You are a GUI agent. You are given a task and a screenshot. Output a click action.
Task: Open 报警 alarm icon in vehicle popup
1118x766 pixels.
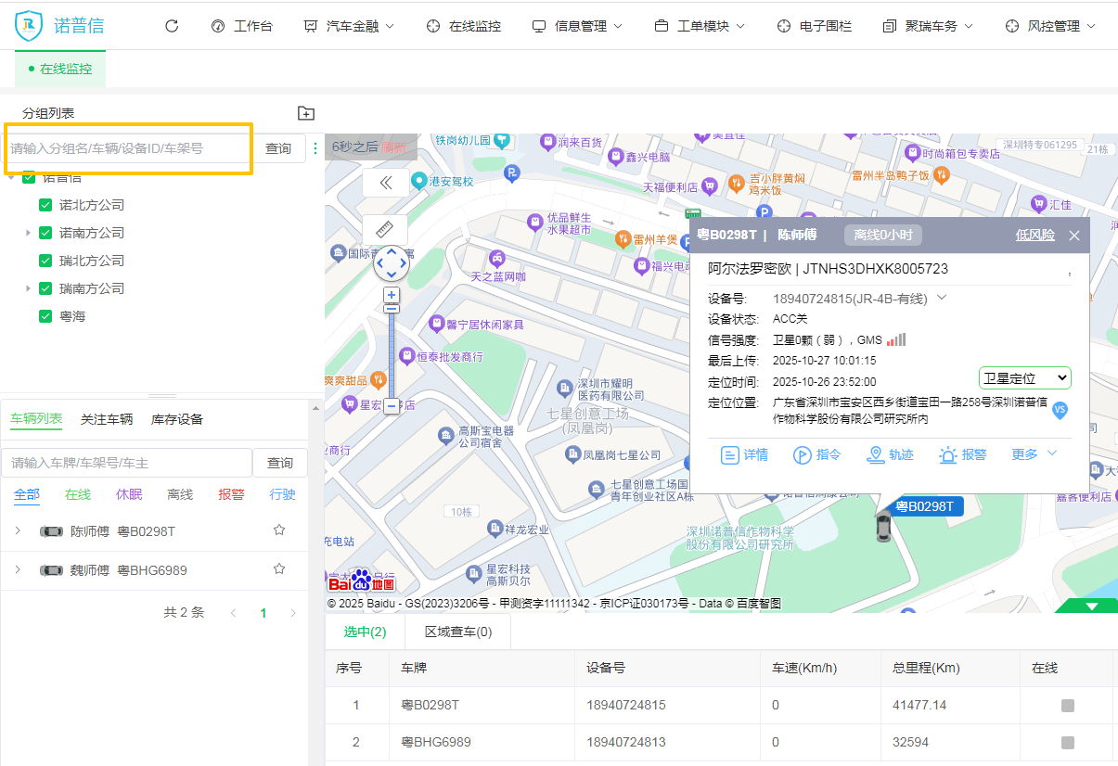962,454
